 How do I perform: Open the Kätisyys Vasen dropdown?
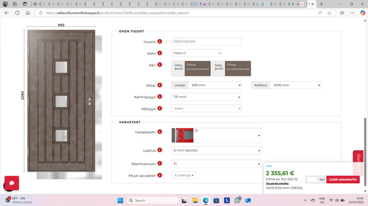(206, 108)
